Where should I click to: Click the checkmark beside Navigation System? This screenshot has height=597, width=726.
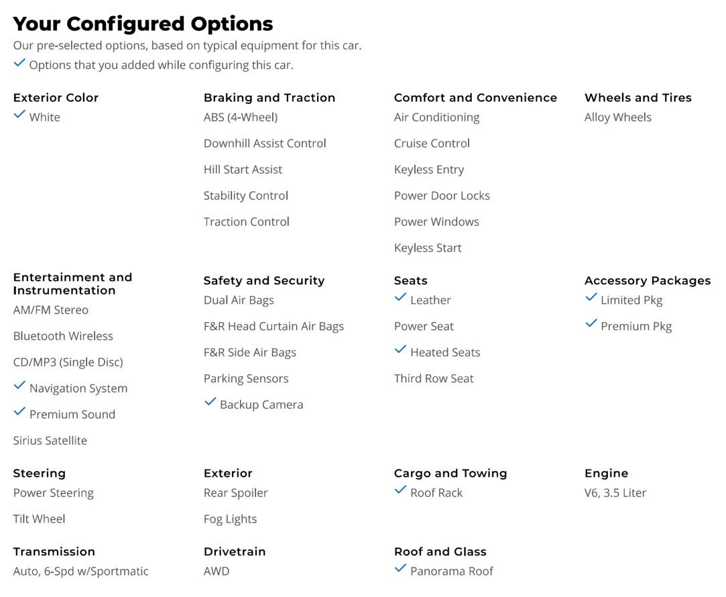(19, 385)
